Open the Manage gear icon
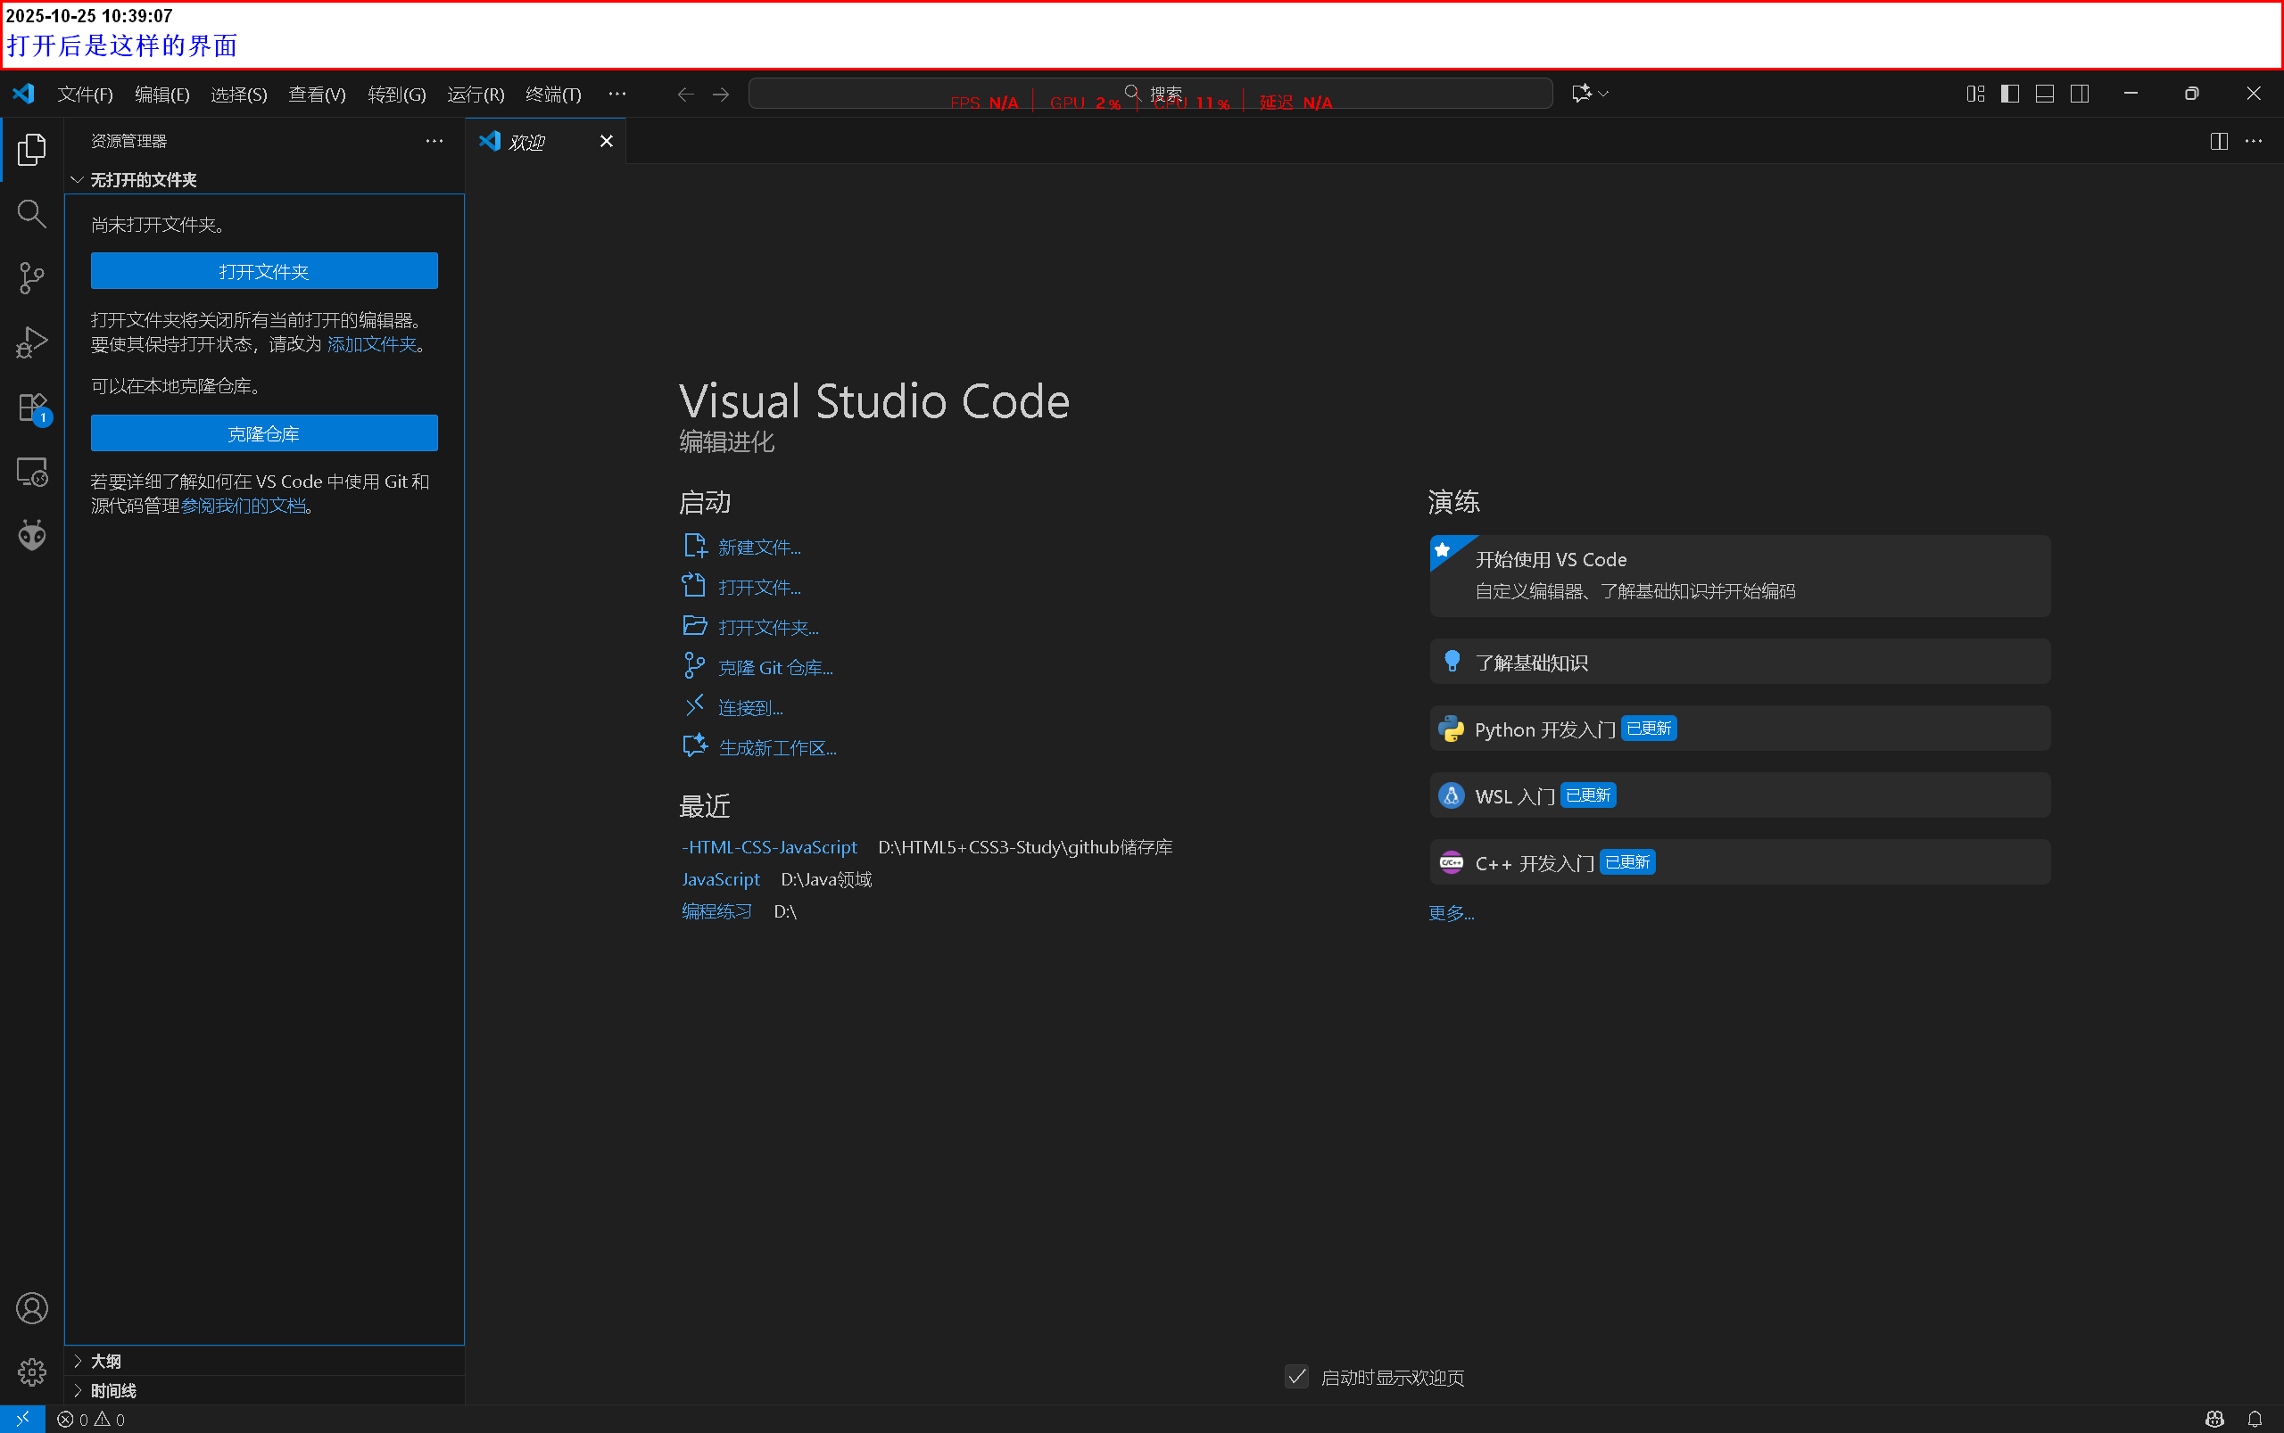The image size is (2284, 1433). (31, 1371)
